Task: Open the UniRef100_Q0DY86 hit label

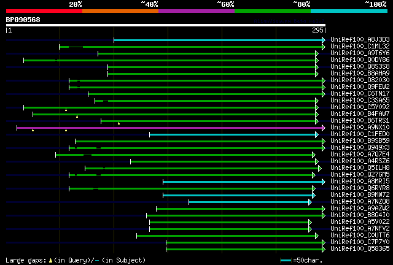Action: click(x=360, y=60)
